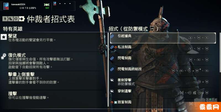This screenshot has width=221, height=112.
Task: Select the highlighted 引經據典 move entry
Action: click(163, 38)
